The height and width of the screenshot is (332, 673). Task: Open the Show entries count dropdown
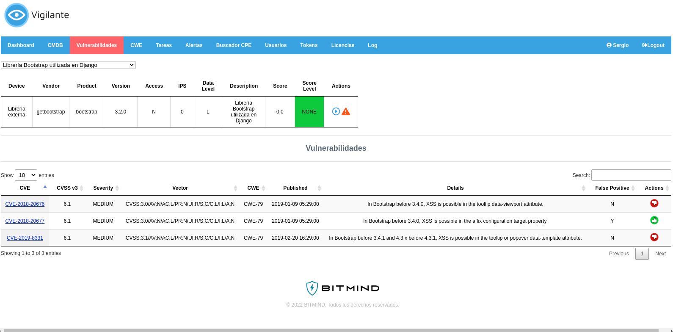26,175
